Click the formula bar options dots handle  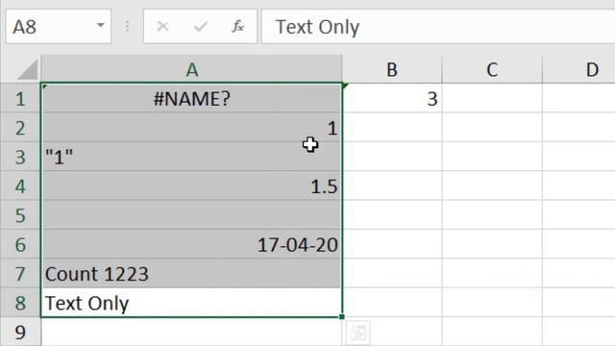(x=127, y=26)
